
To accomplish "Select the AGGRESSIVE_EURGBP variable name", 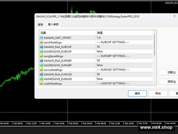I will tap(58, 65).
